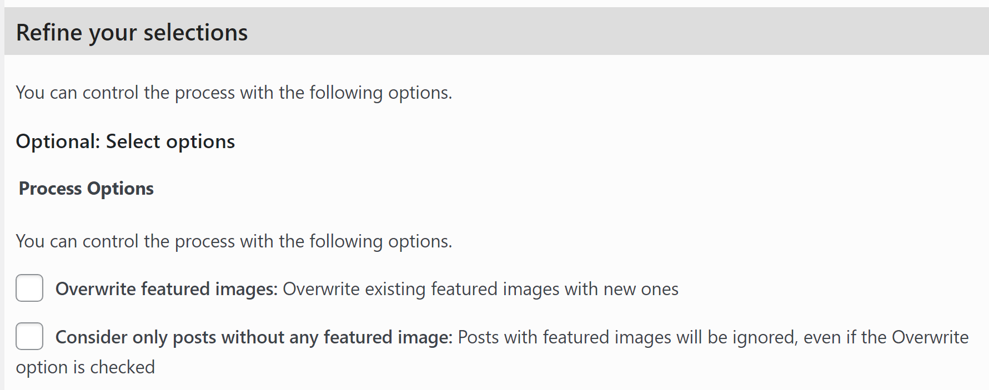Screen dimensions: 989x390
Task: Check Consider only posts without any featured image
Action: (29, 336)
